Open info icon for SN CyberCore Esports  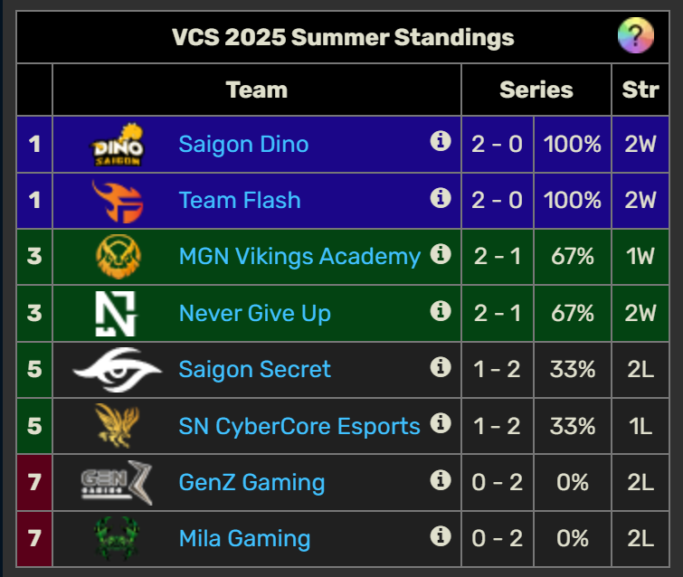pos(441,423)
